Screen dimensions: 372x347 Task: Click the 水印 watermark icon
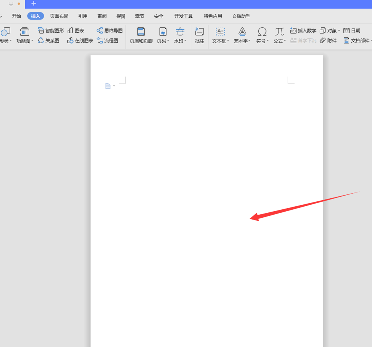[180, 32]
